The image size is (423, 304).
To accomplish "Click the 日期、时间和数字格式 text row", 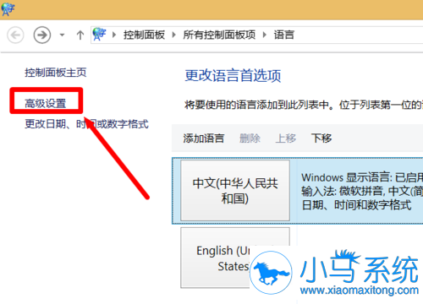I will coord(356,205).
